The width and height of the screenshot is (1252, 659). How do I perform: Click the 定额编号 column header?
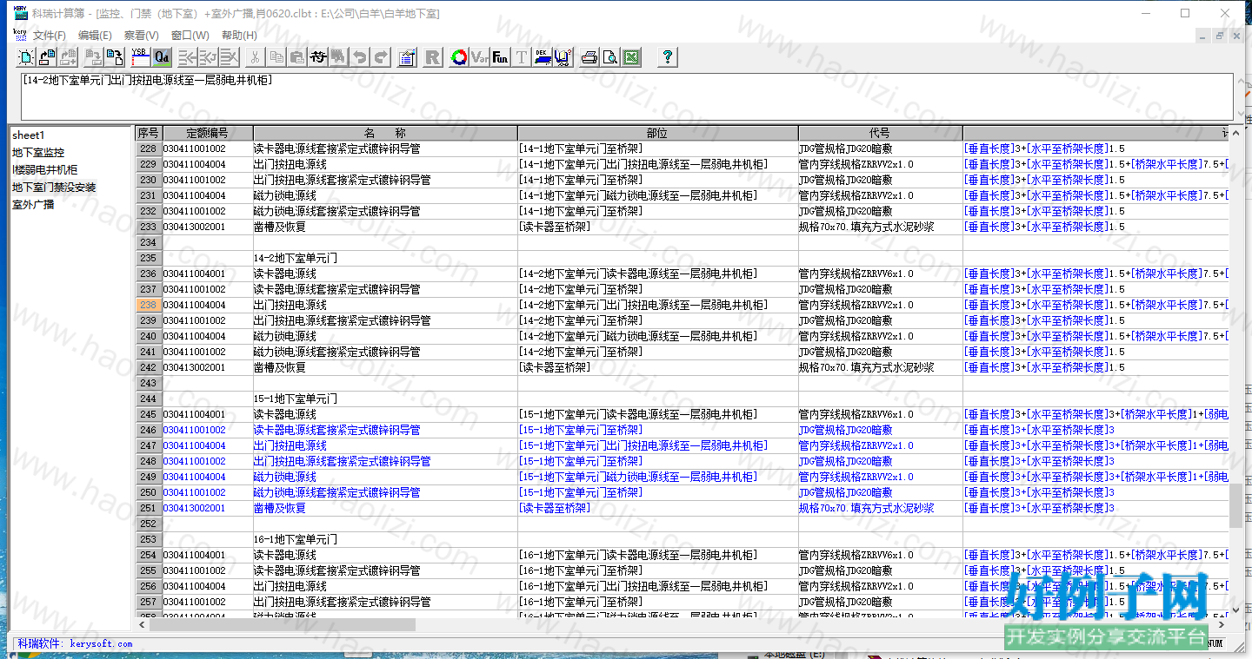[207, 133]
